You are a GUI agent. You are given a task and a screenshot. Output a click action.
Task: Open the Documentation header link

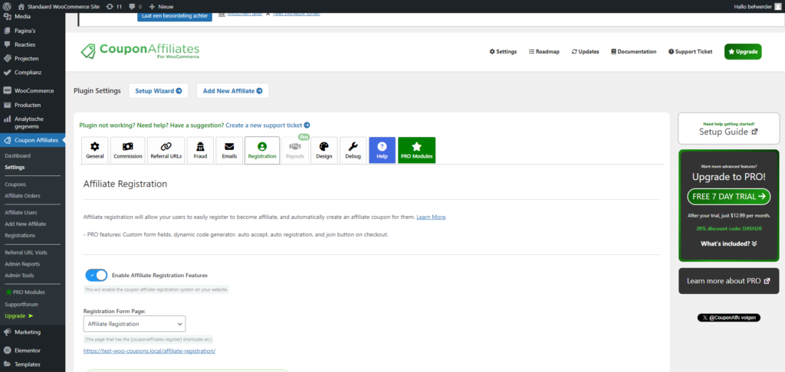point(633,51)
